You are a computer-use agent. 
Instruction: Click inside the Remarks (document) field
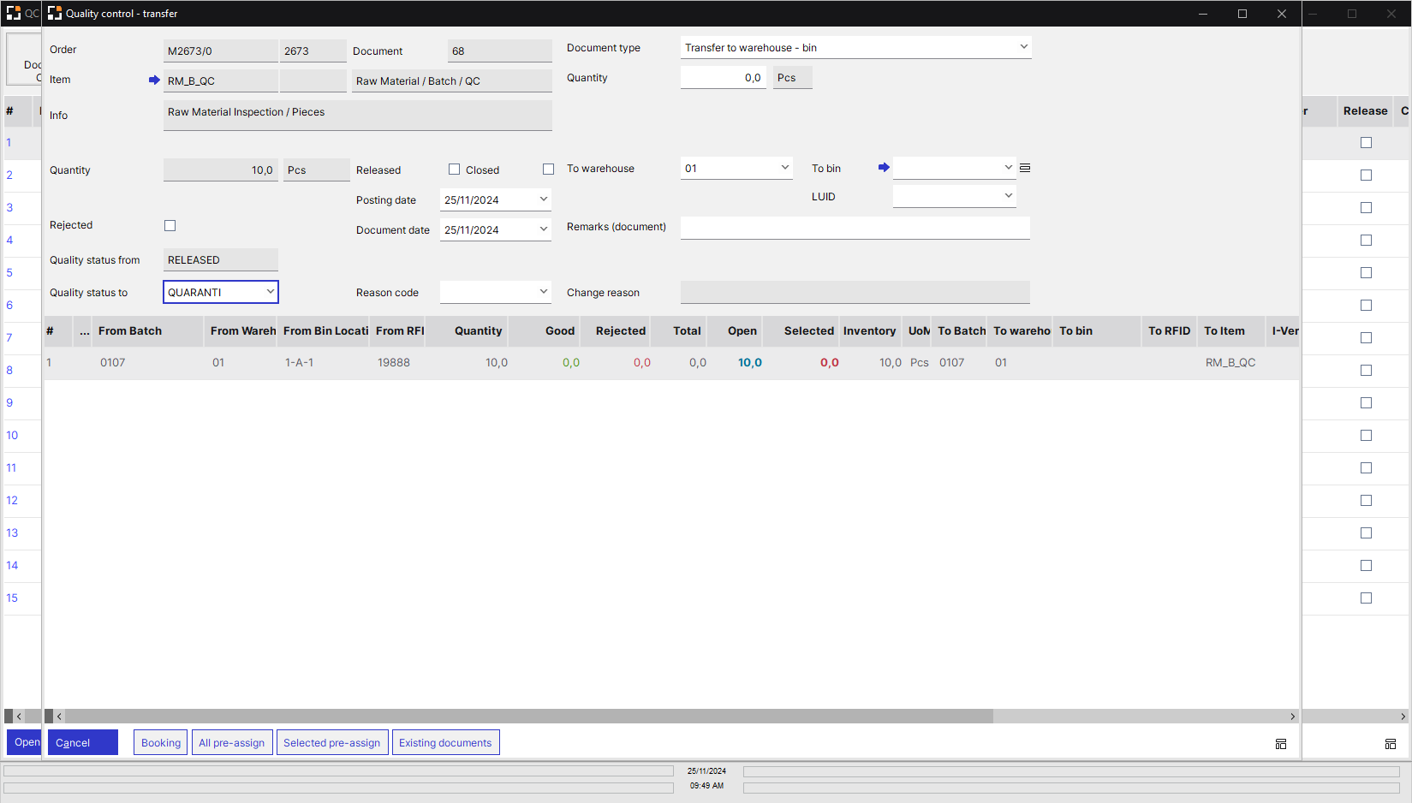[855, 228]
